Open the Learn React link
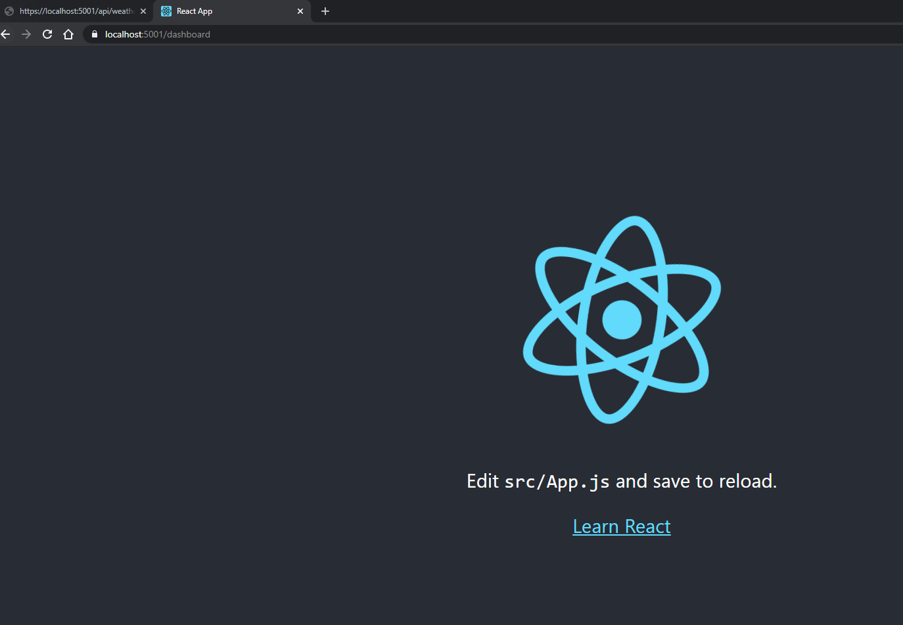 click(622, 526)
